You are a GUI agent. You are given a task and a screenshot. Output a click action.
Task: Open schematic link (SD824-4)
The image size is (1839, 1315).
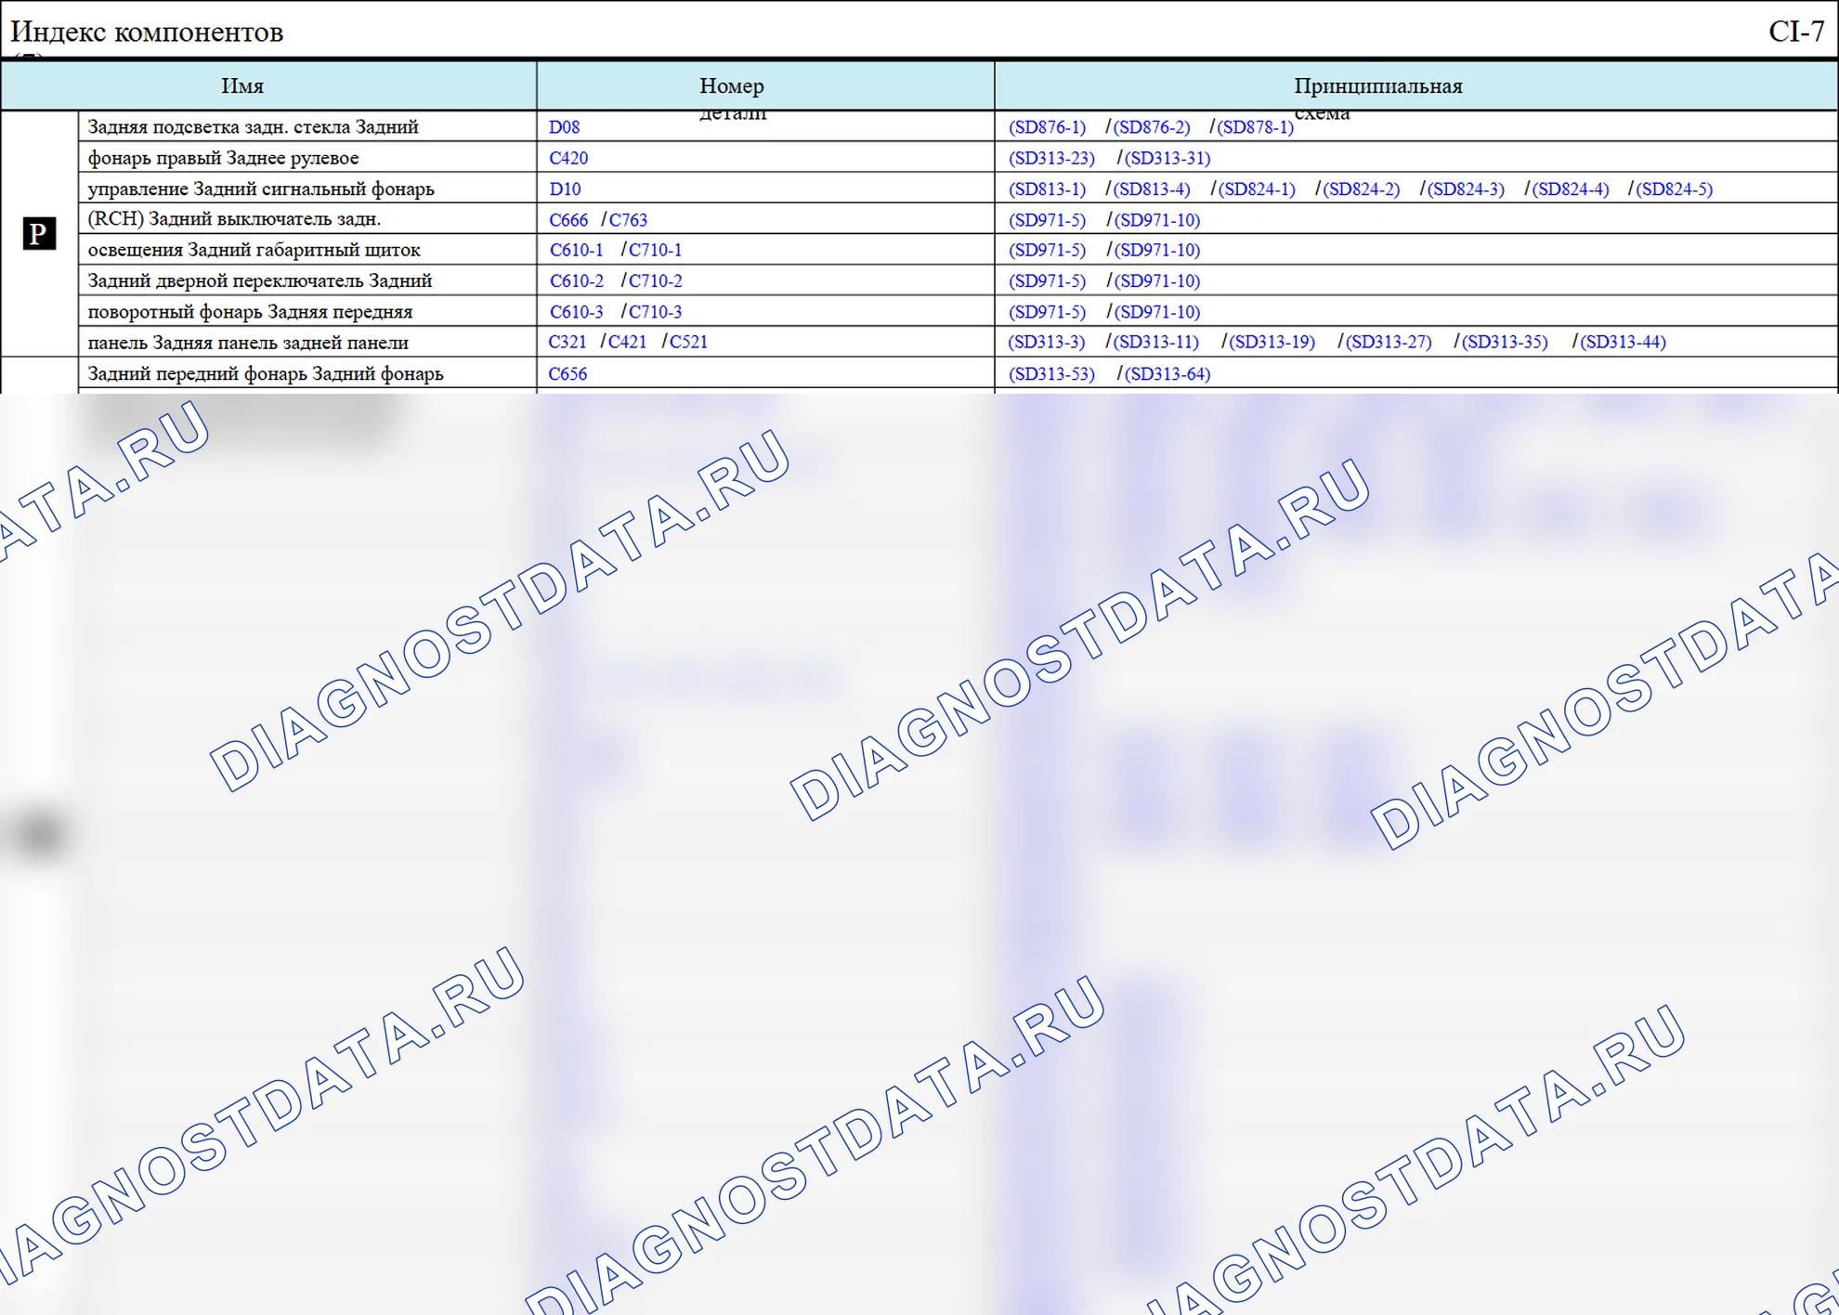click(x=1571, y=189)
